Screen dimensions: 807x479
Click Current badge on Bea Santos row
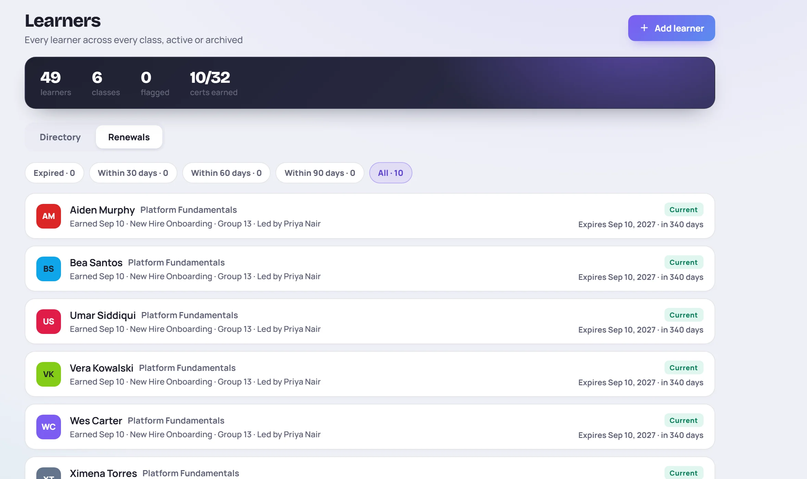[684, 262]
